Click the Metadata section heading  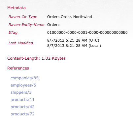17,8
